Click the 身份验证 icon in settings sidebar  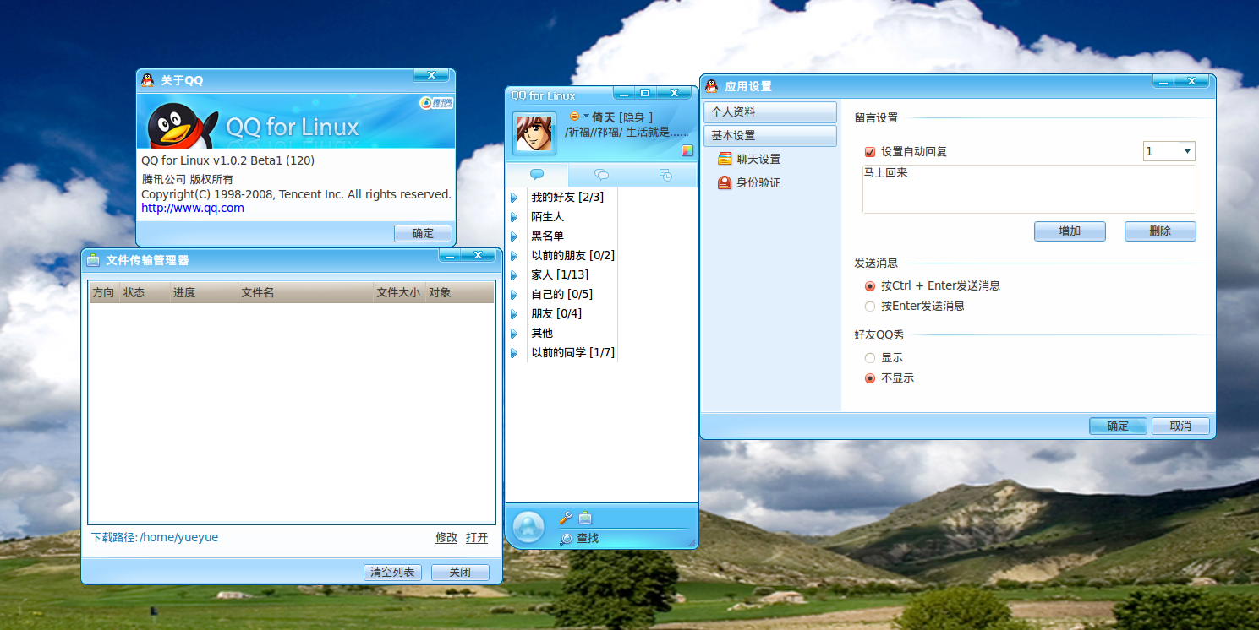click(725, 182)
